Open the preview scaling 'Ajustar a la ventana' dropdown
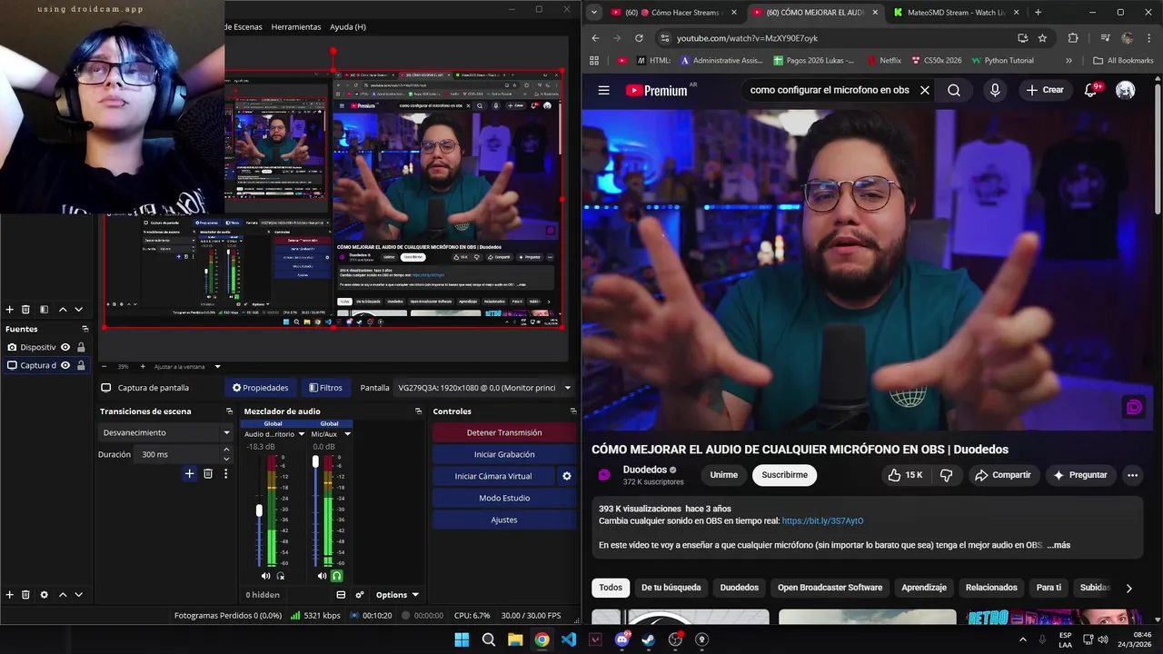 [x=187, y=367]
